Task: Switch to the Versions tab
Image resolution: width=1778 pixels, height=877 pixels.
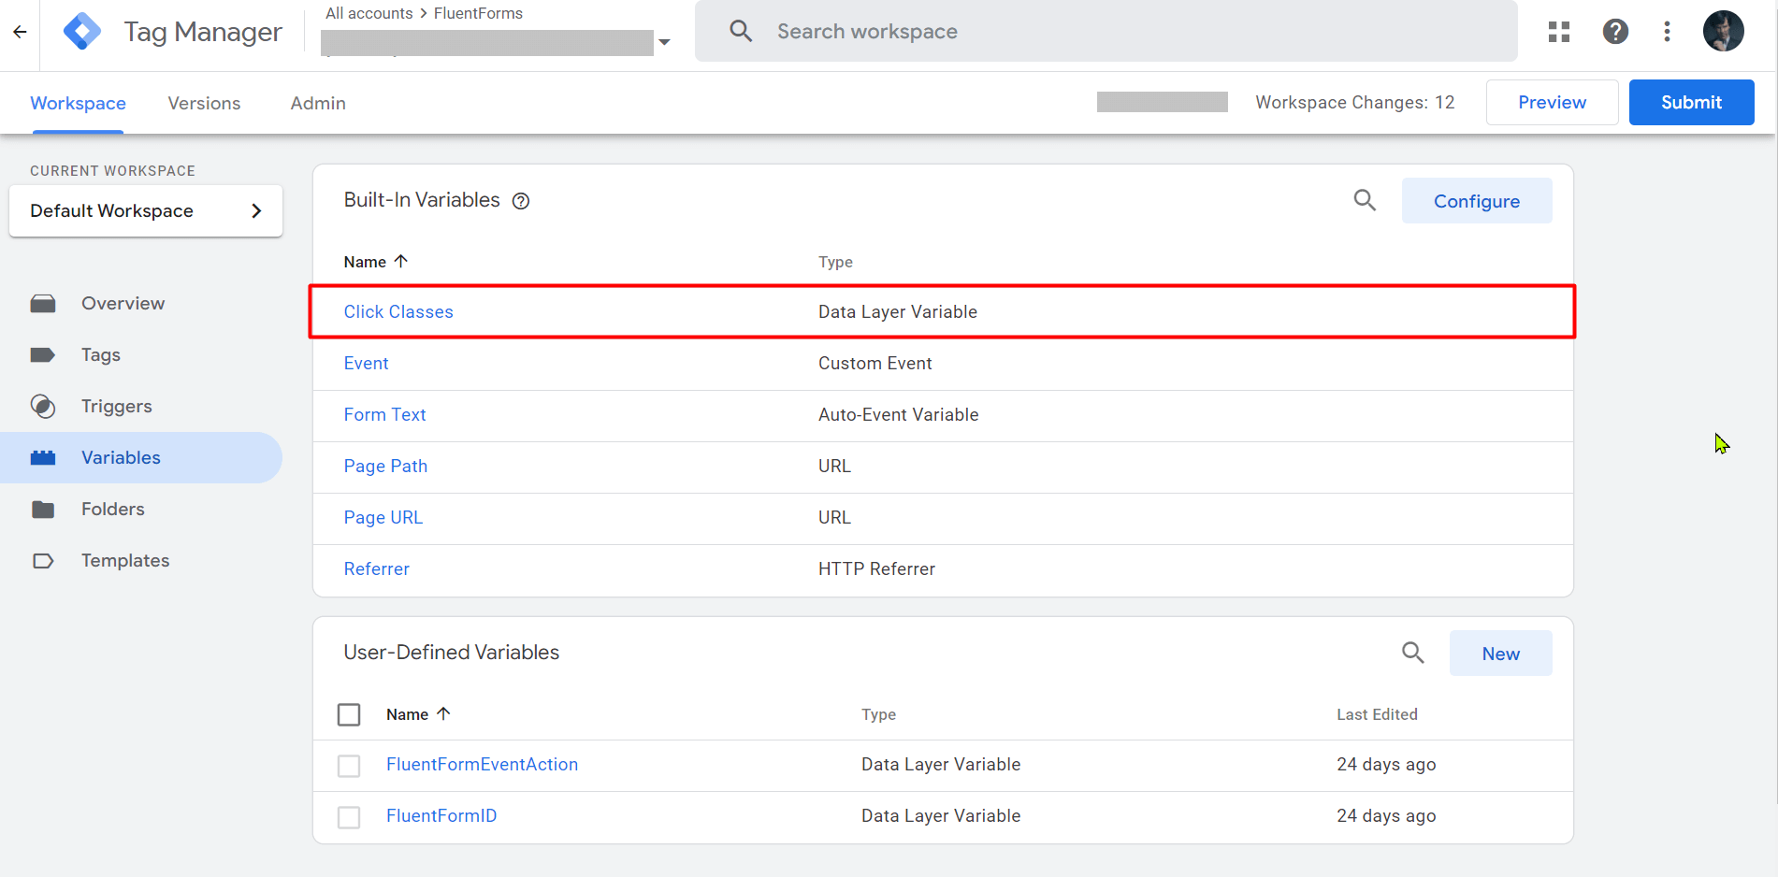Action: tap(204, 103)
